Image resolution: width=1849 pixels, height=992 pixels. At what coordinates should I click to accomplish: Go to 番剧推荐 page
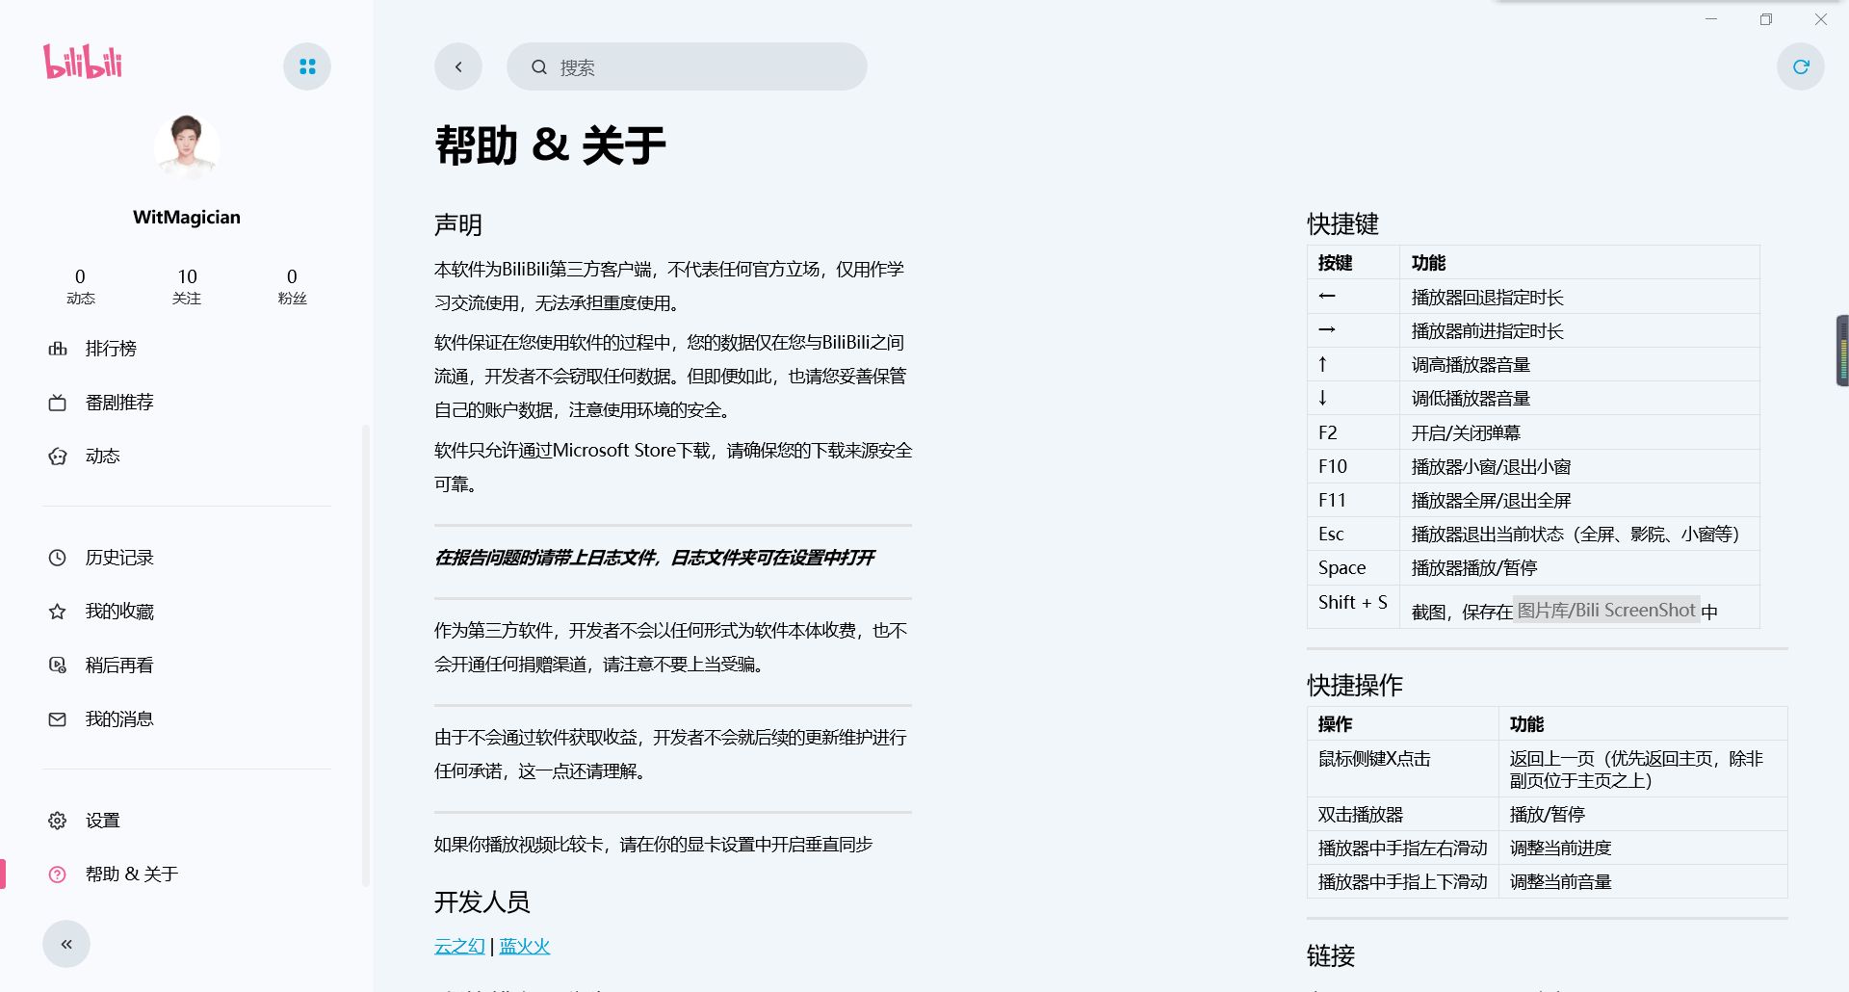(187, 403)
